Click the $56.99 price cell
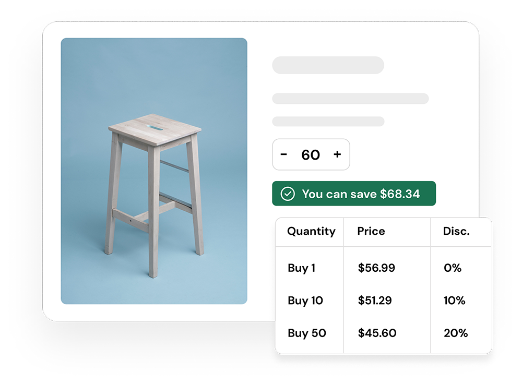The width and height of the screenshot is (522, 385). (376, 268)
